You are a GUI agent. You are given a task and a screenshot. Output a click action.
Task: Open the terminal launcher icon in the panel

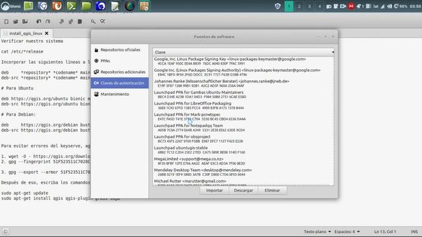72,6
